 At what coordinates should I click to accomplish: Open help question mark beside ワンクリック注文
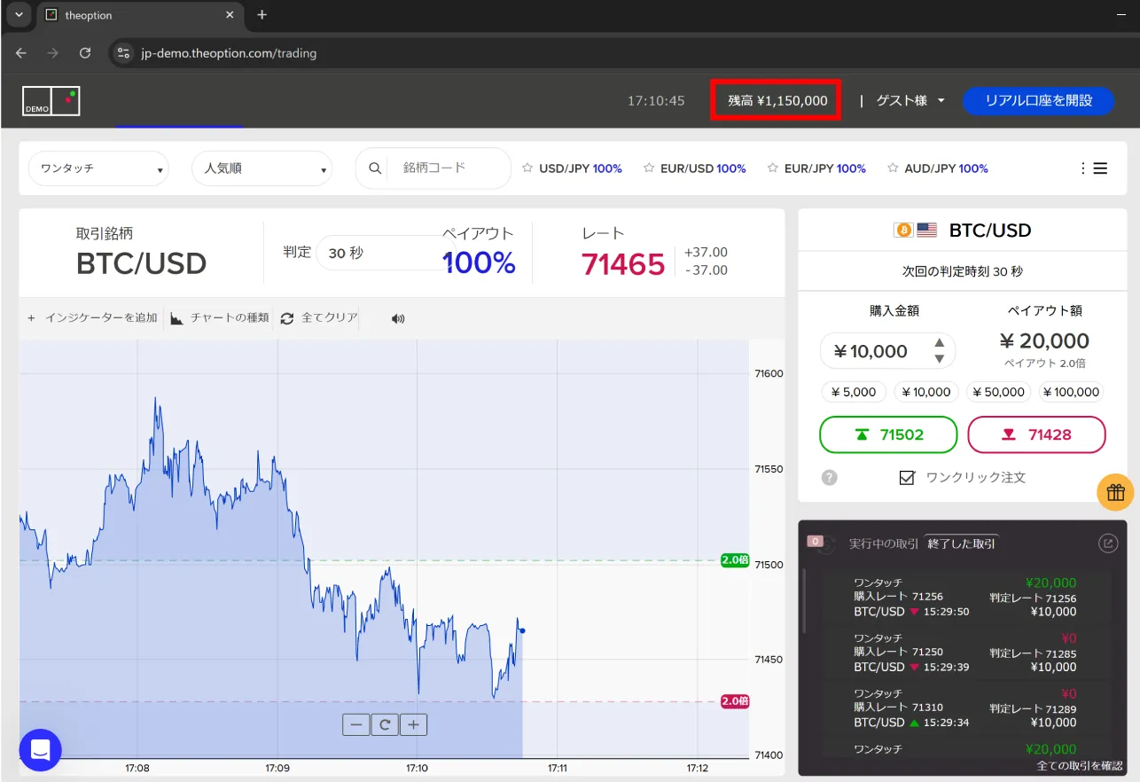[x=829, y=478]
